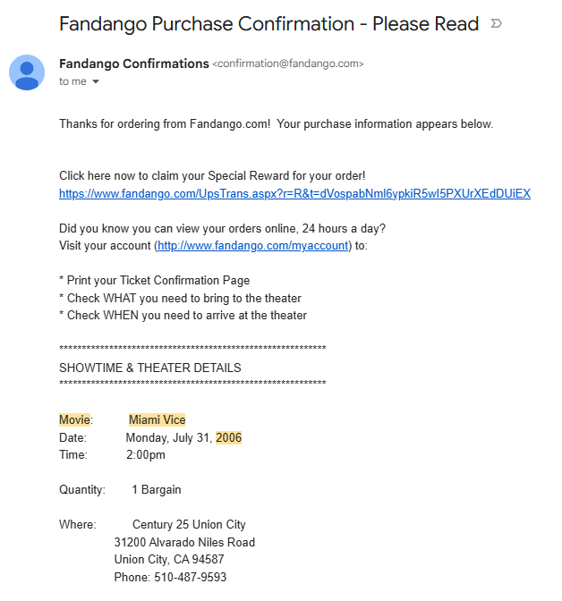Click the 'Union City, CA 94587' line
The image size is (562, 601).
coord(169,560)
